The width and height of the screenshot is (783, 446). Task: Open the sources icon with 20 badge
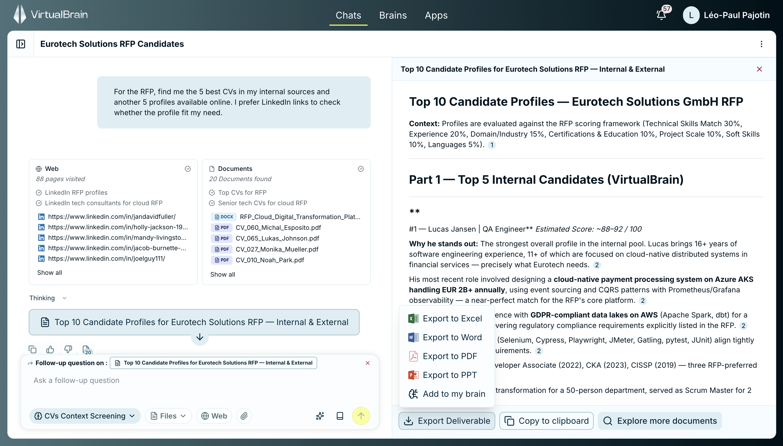tap(87, 350)
